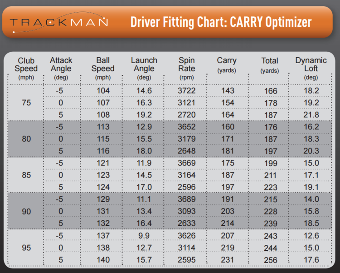Select the "Club Speed (mph)" column header

26,68
